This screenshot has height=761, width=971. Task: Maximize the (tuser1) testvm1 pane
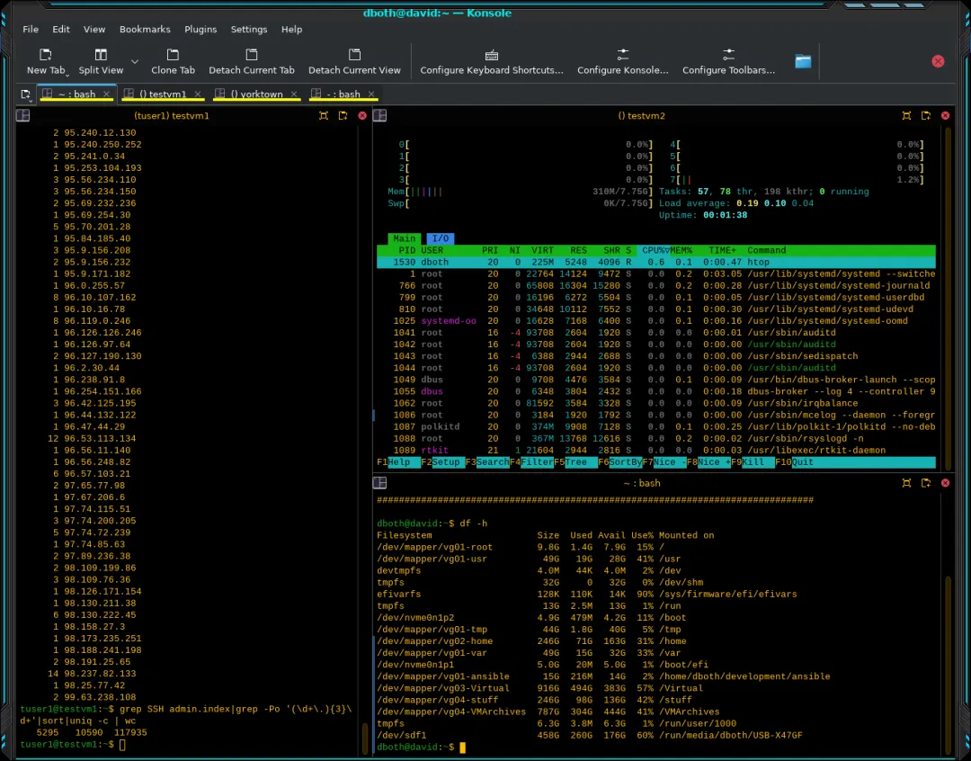pos(324,116)
